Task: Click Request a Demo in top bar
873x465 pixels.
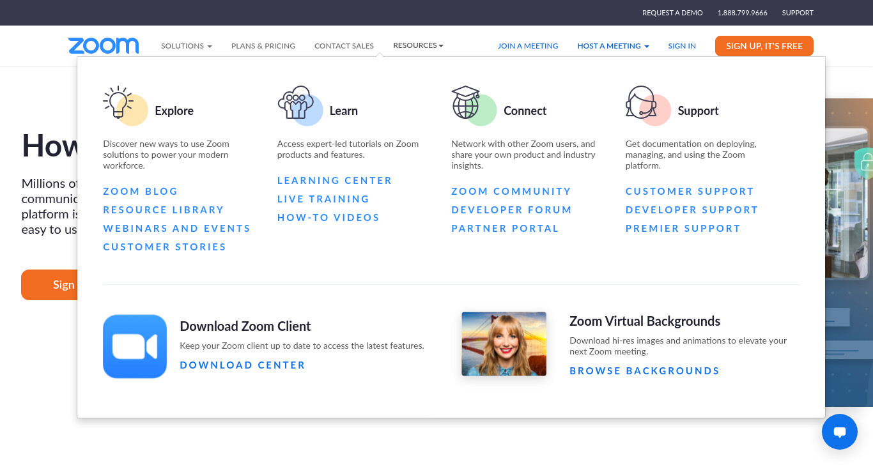Action: [672, 13]
